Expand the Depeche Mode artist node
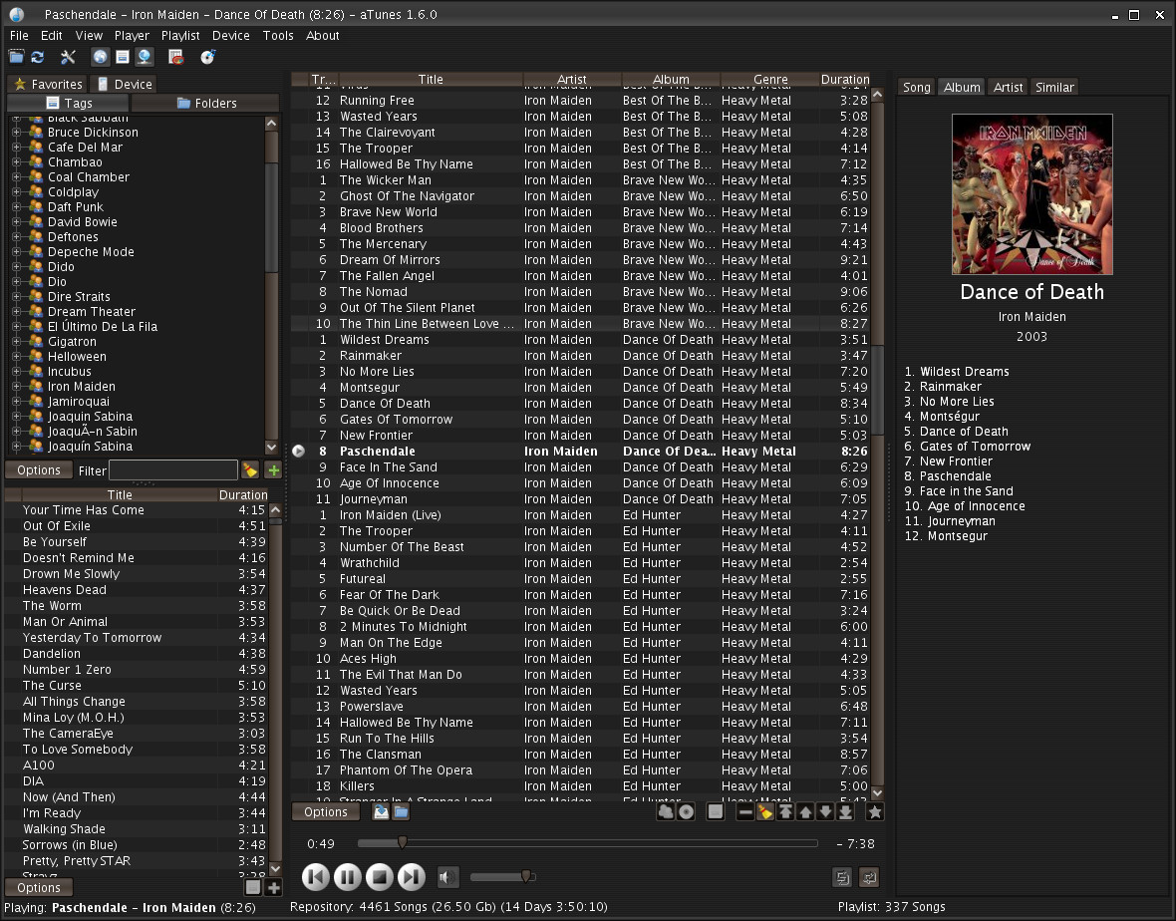This screenshot has height=921, width=1176. 16,252
